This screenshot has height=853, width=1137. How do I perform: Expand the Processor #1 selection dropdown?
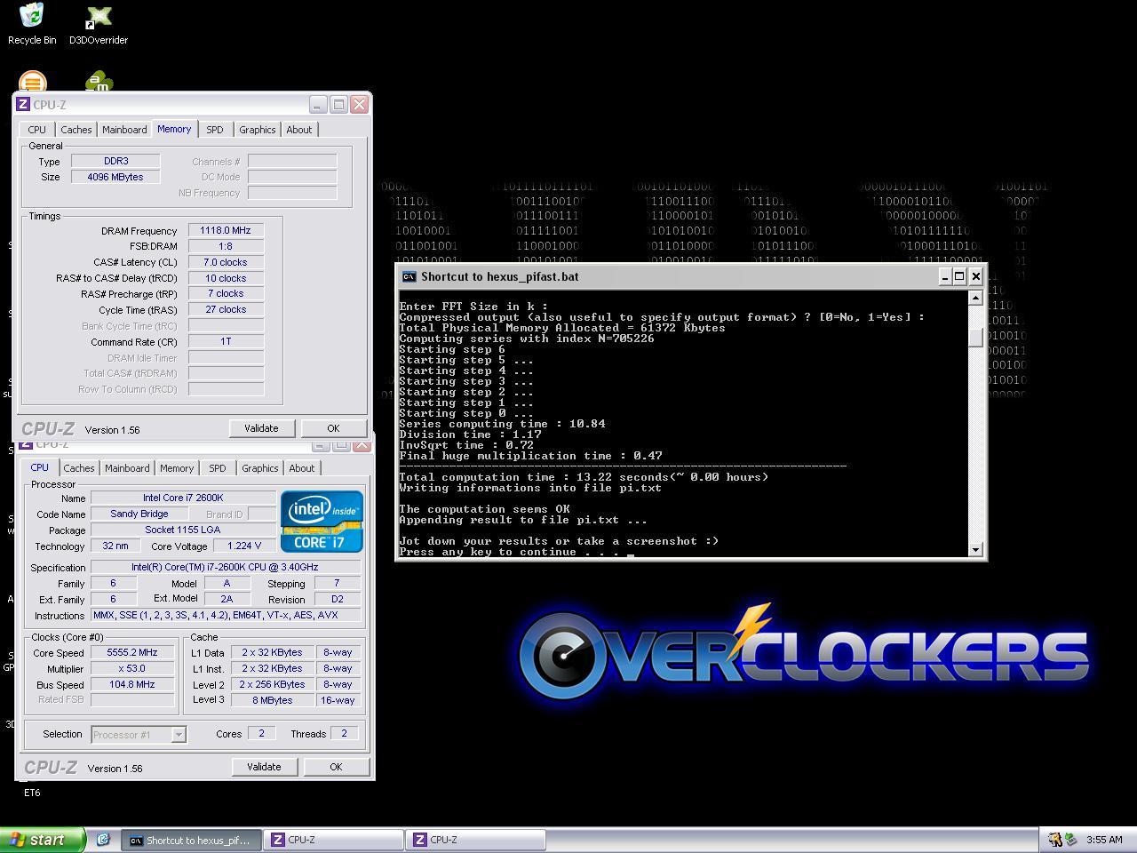(x=179, y=735)
